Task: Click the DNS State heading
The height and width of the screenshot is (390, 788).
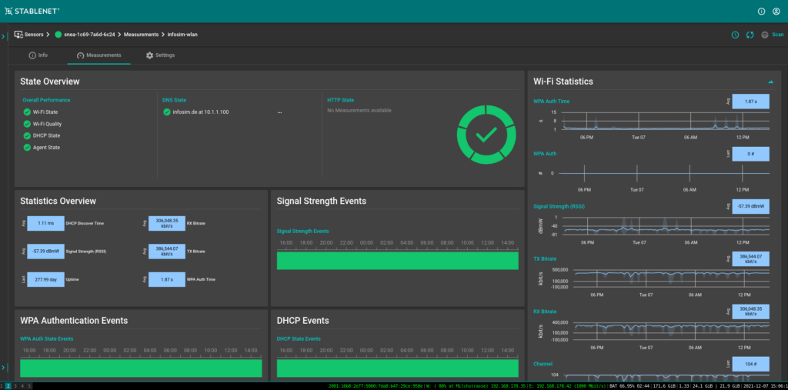Action: 175,100
